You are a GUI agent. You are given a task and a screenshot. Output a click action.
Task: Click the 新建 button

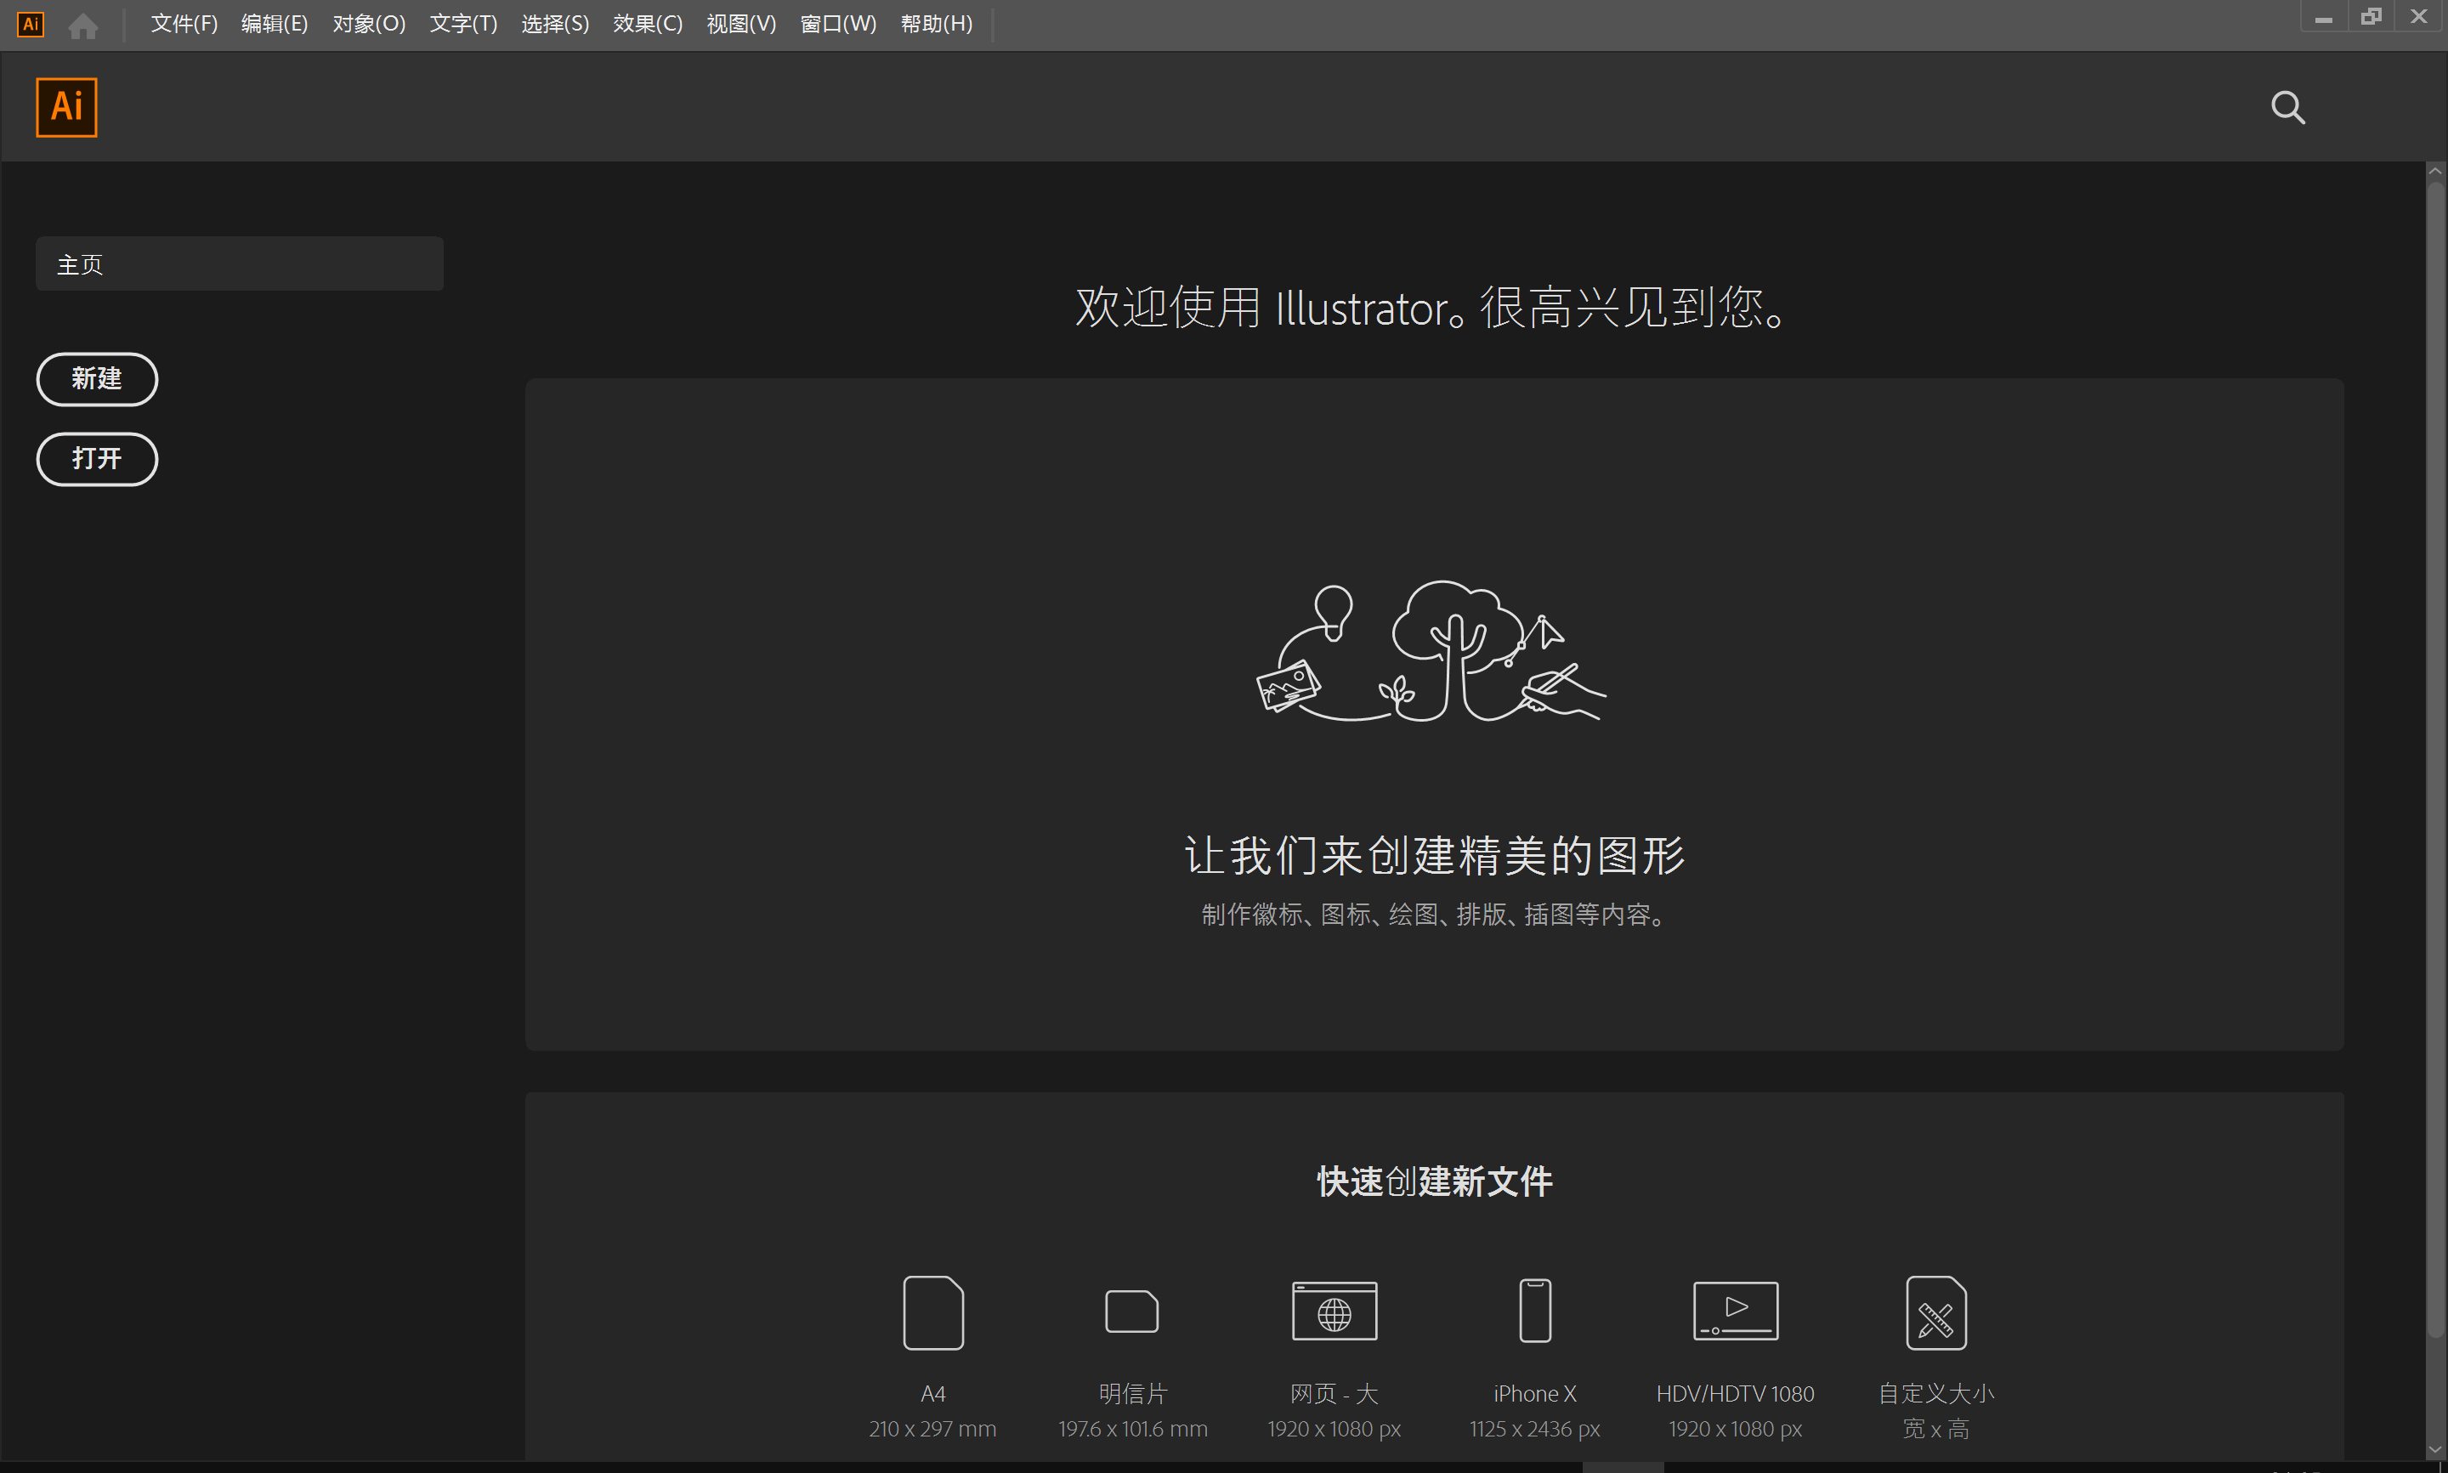tap(97, 379)
